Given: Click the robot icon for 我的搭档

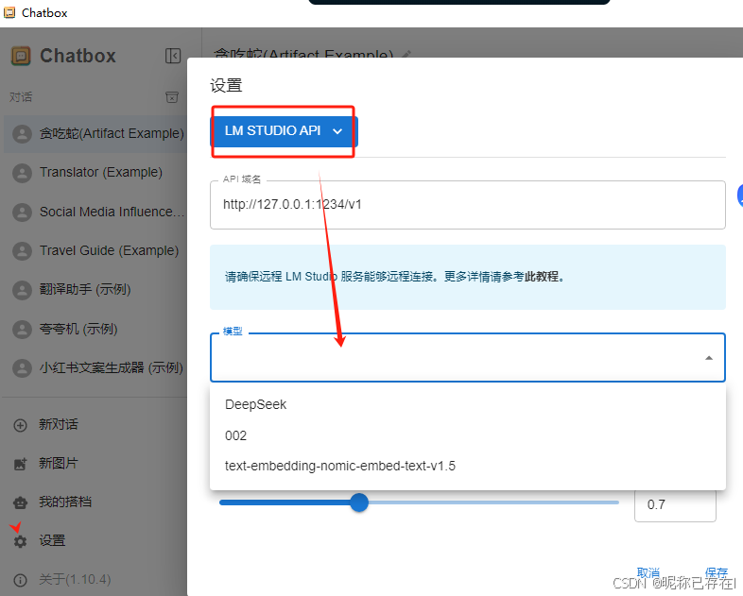Looking at the screenshot, I should [20, 502].
